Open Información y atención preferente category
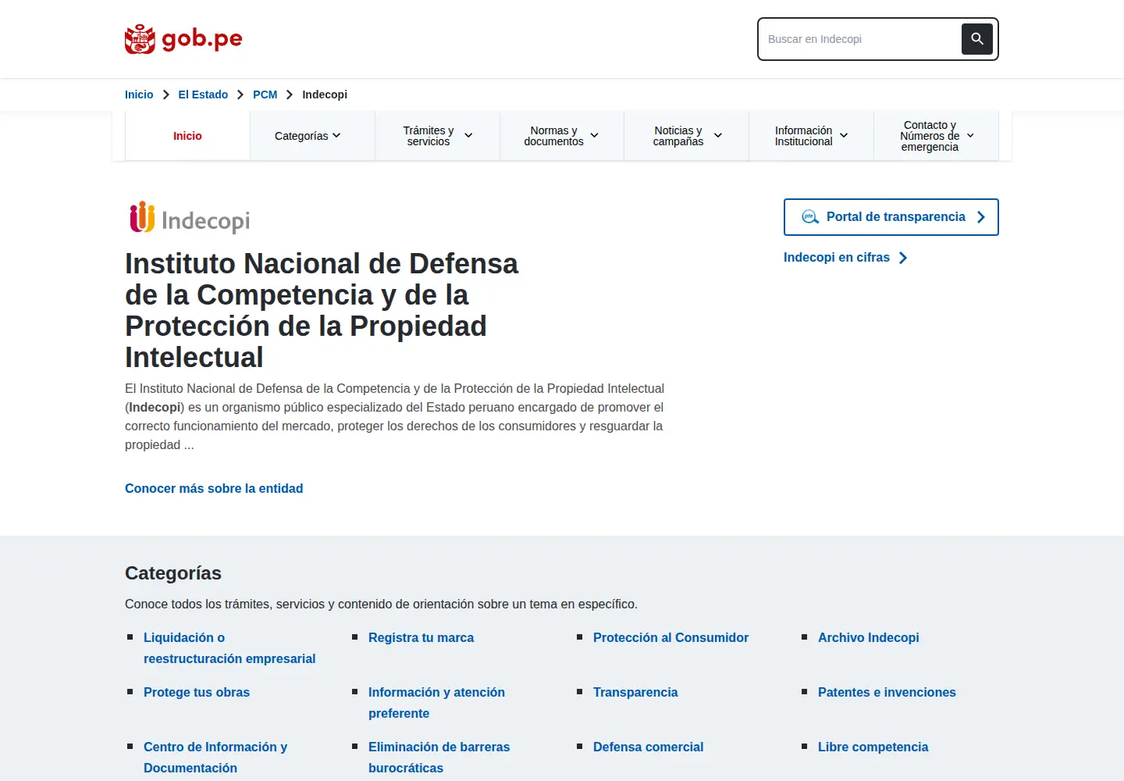 pos(436,703)
